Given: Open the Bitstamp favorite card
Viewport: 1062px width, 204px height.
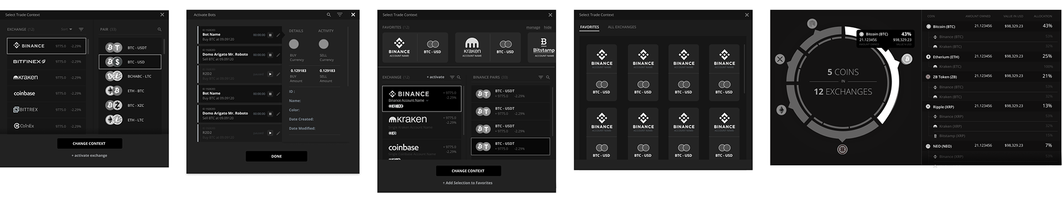Looking at the screenshot, I should tap(542, 47).
